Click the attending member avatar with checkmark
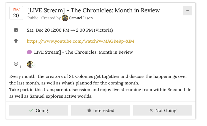This screenshot has width=207, height=126. 31,64
